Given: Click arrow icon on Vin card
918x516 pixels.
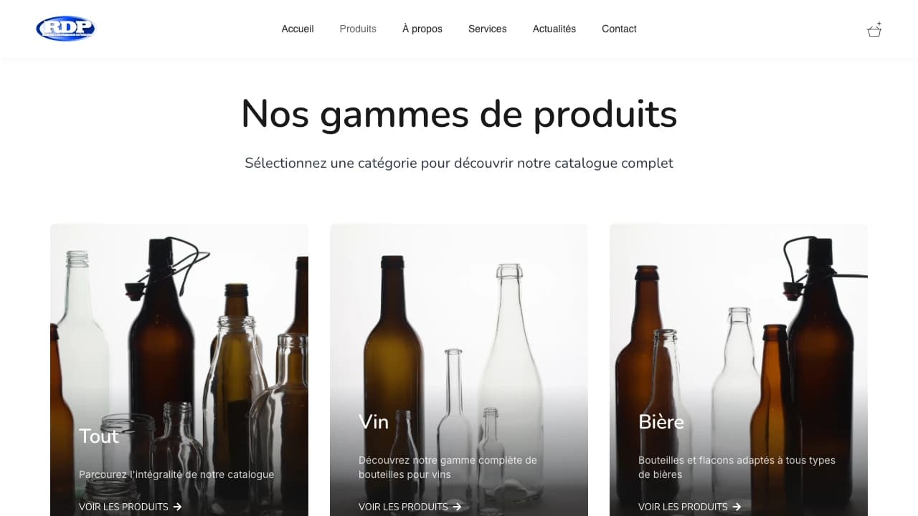Looking at the screenshot, I should tap(457, 507).
